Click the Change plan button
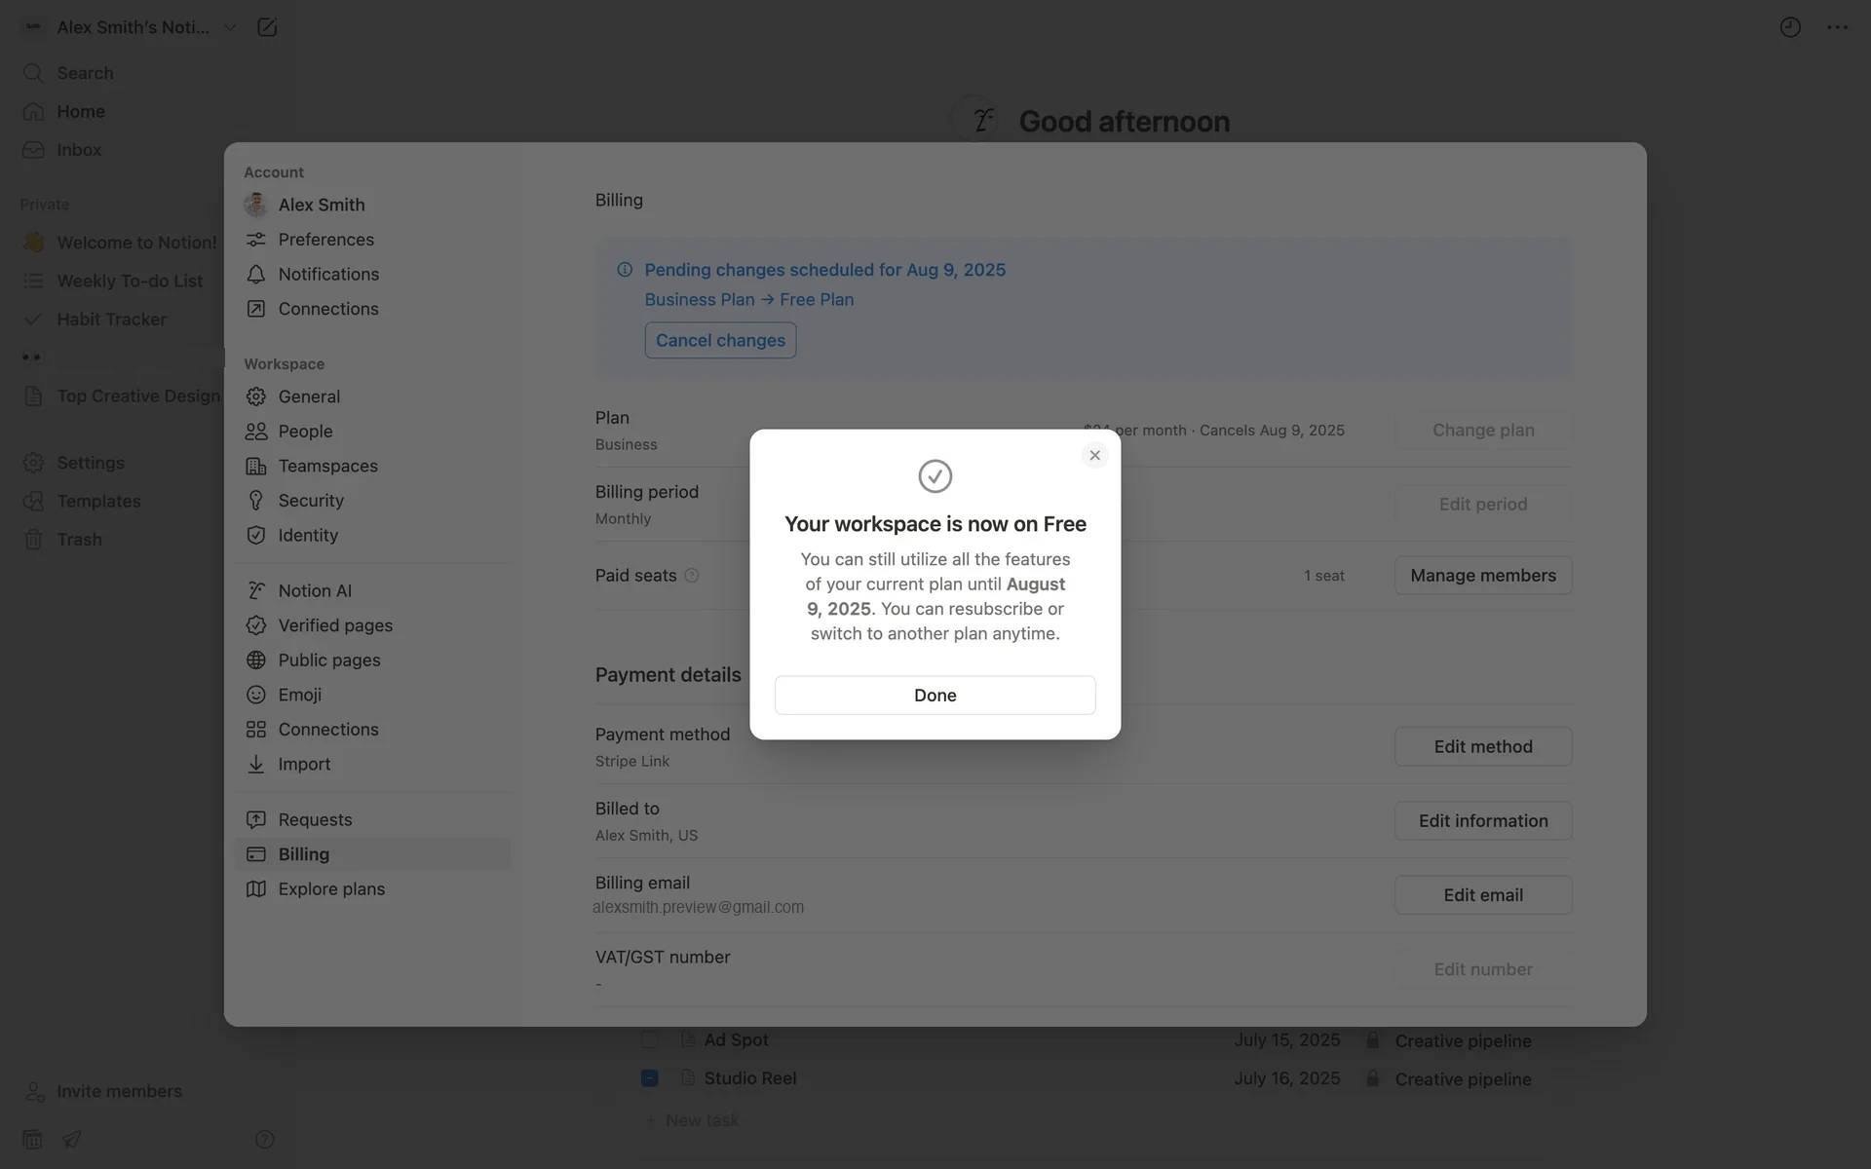The image size is (1871, 1169). tap(1482, 430)
